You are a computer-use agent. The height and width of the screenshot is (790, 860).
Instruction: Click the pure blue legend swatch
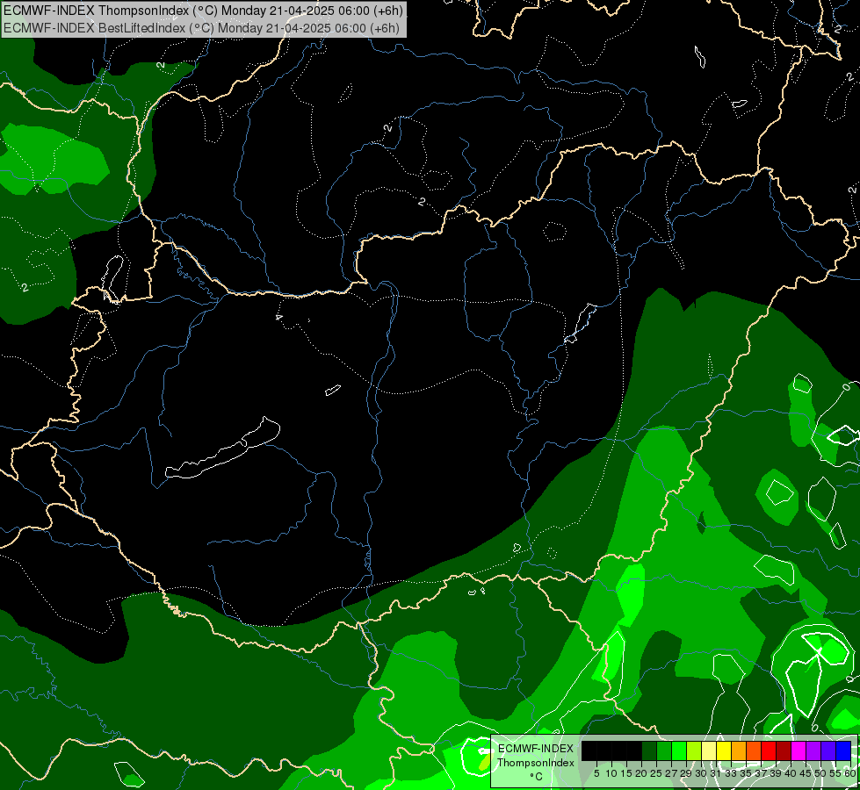pos(843,750)
